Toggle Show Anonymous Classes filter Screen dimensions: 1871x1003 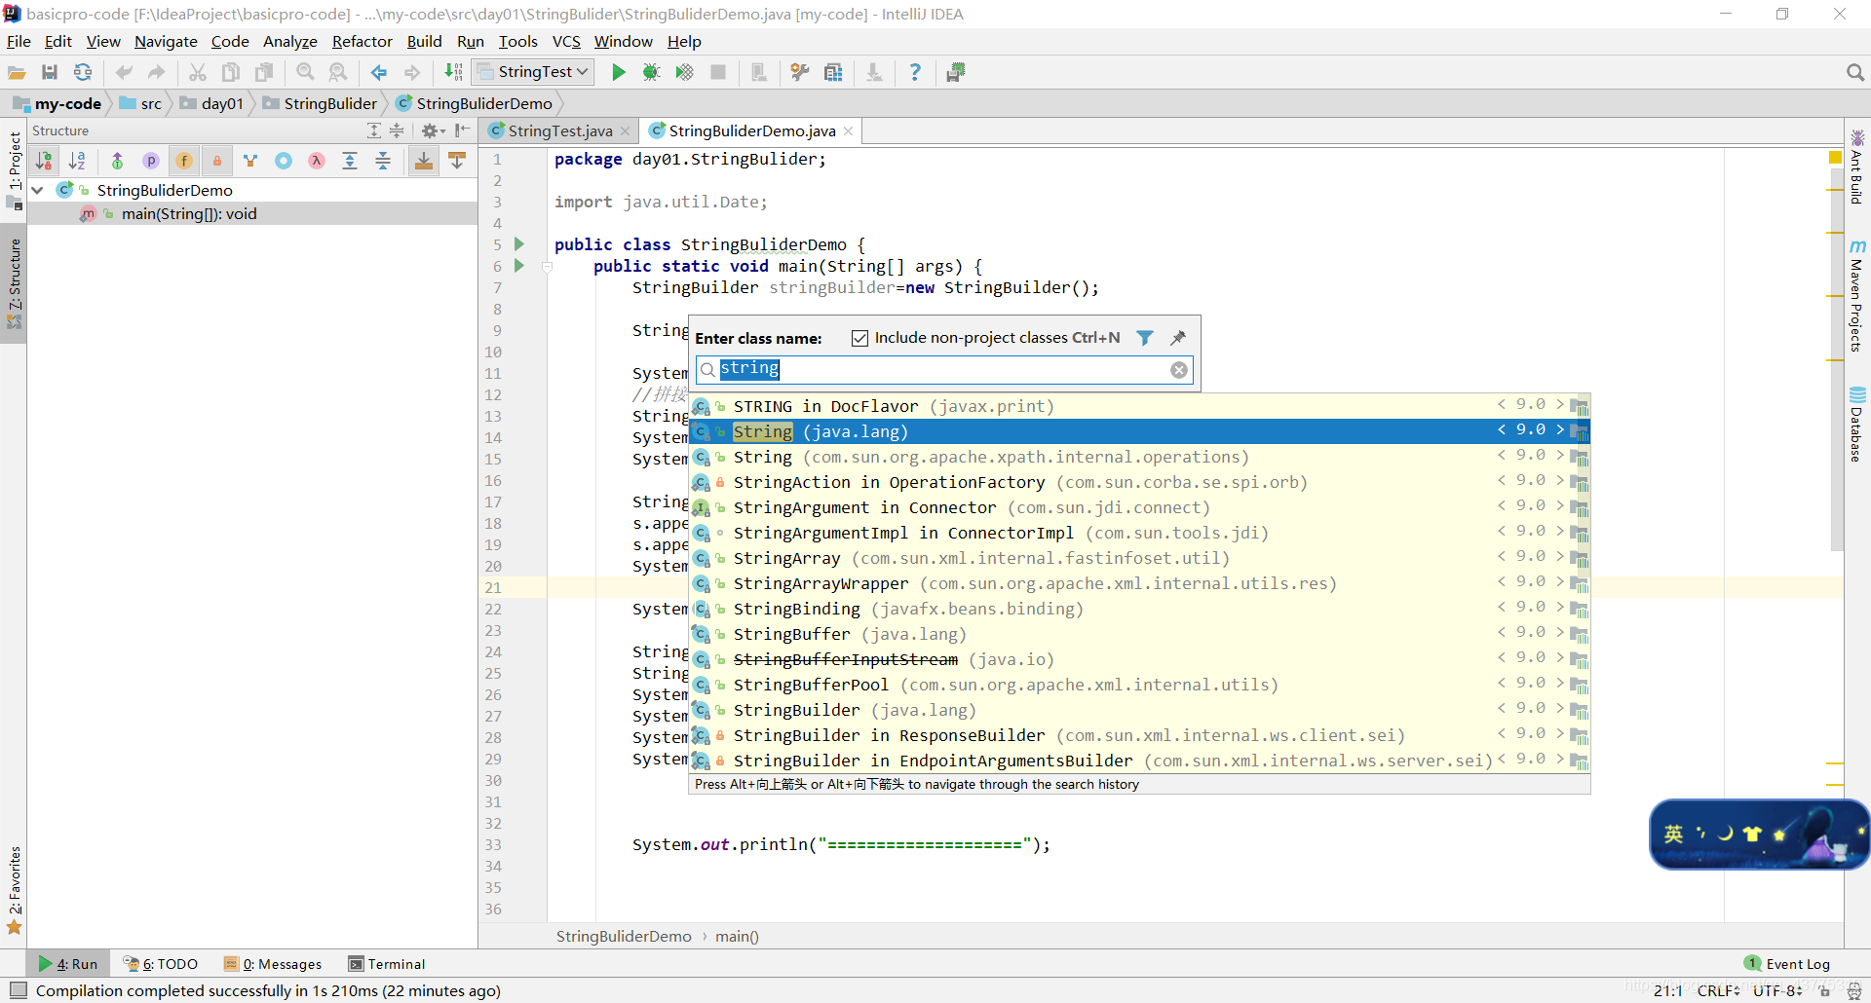click(284, 162)
